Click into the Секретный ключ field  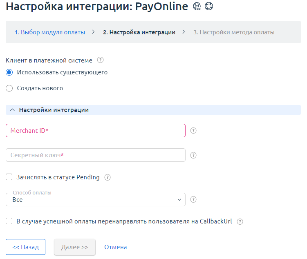(96, 155)
